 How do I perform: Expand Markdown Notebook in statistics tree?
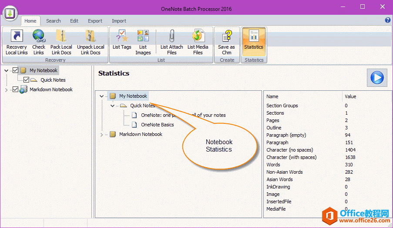[x=101, y=135]
